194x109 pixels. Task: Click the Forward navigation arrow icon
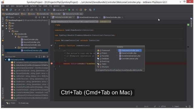tap(48, 10)
